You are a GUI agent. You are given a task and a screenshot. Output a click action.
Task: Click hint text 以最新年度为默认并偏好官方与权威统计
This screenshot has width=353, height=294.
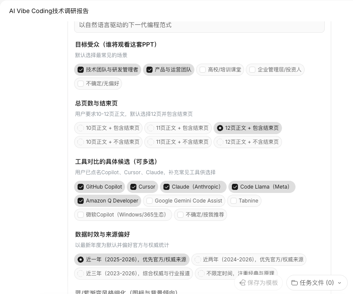[x=122, y=245]
